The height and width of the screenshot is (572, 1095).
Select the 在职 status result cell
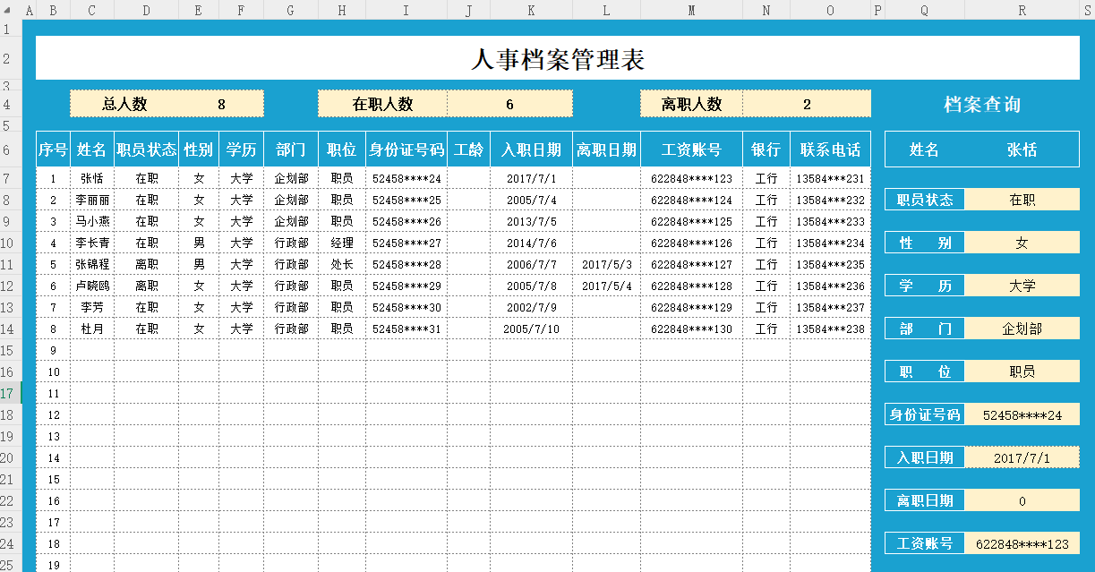coord(1022,199)
